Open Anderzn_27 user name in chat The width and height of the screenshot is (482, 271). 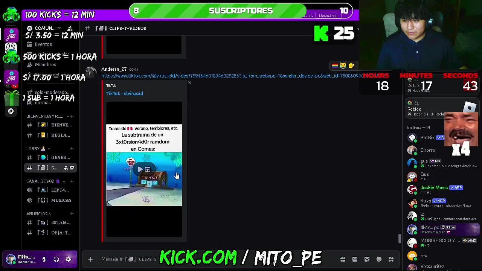click(x=114, y=69)
